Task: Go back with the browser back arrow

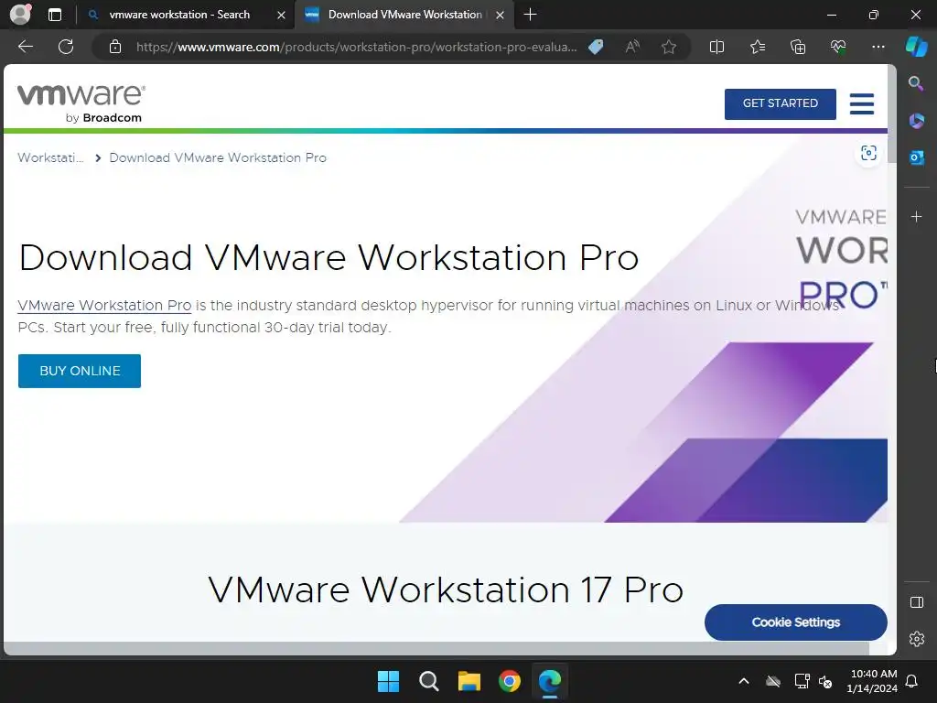Action: pos(26,47)
